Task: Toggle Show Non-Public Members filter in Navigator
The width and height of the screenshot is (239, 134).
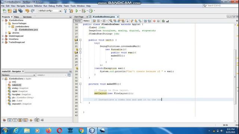Action: click(20, 120)
